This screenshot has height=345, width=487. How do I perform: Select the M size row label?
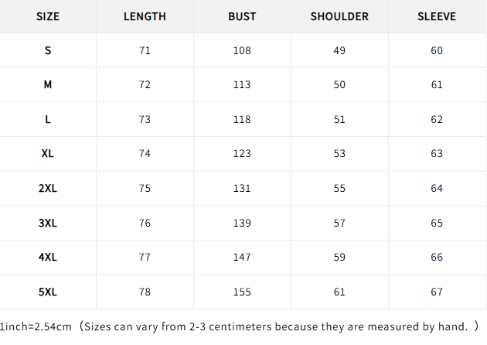[x=47, y=84]
